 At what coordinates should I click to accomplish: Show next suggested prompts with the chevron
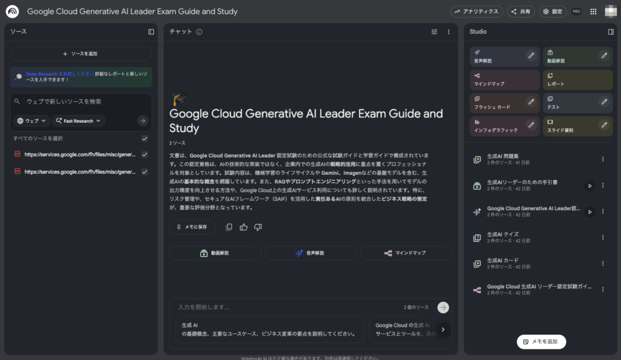tap(443, 330)
